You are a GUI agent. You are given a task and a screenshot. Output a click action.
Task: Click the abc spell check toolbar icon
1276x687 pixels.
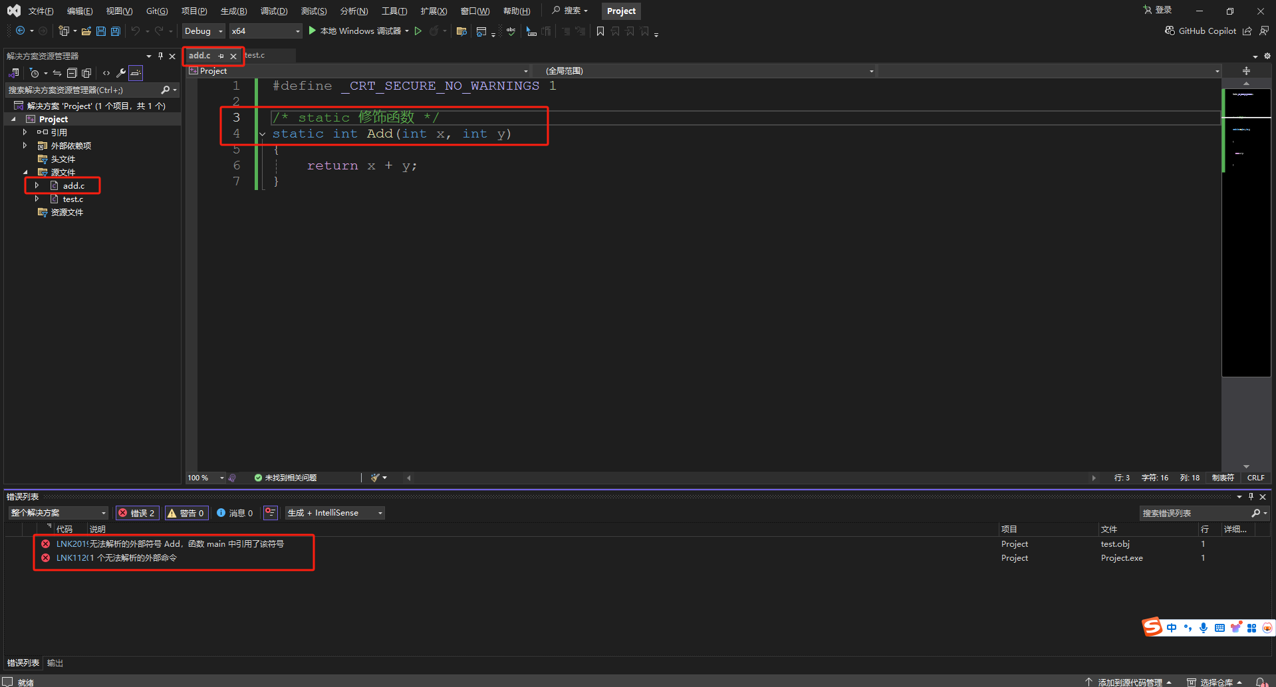[x=511, y=31]
